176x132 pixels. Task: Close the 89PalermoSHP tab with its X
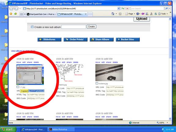pos(86,14)
